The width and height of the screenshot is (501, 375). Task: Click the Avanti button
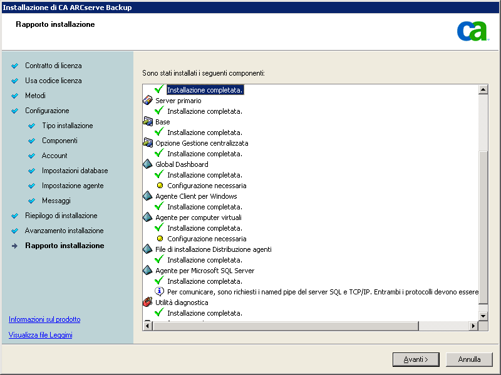415,359
